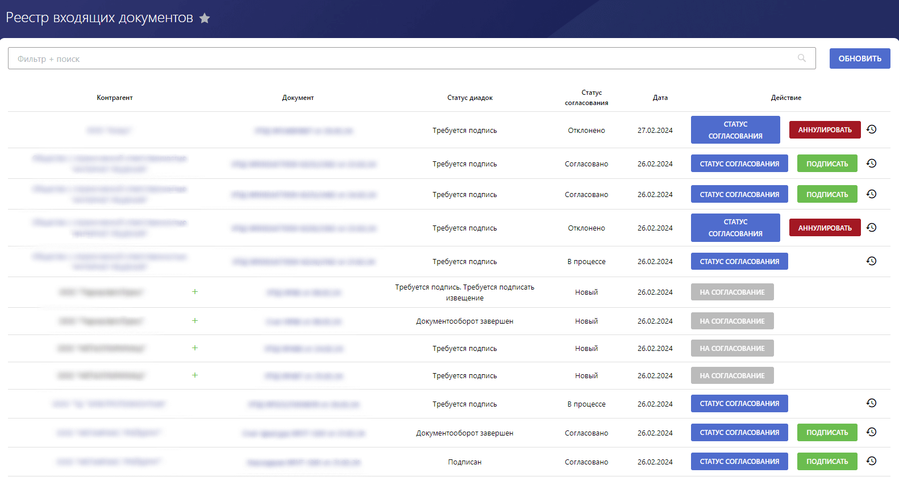The image size is (899, 477).
Task: Click the Документ column header
Action: (x=298, y=98)
